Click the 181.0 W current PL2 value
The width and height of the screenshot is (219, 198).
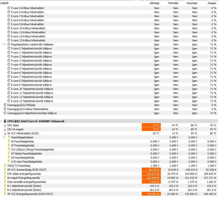coord(155,190)
